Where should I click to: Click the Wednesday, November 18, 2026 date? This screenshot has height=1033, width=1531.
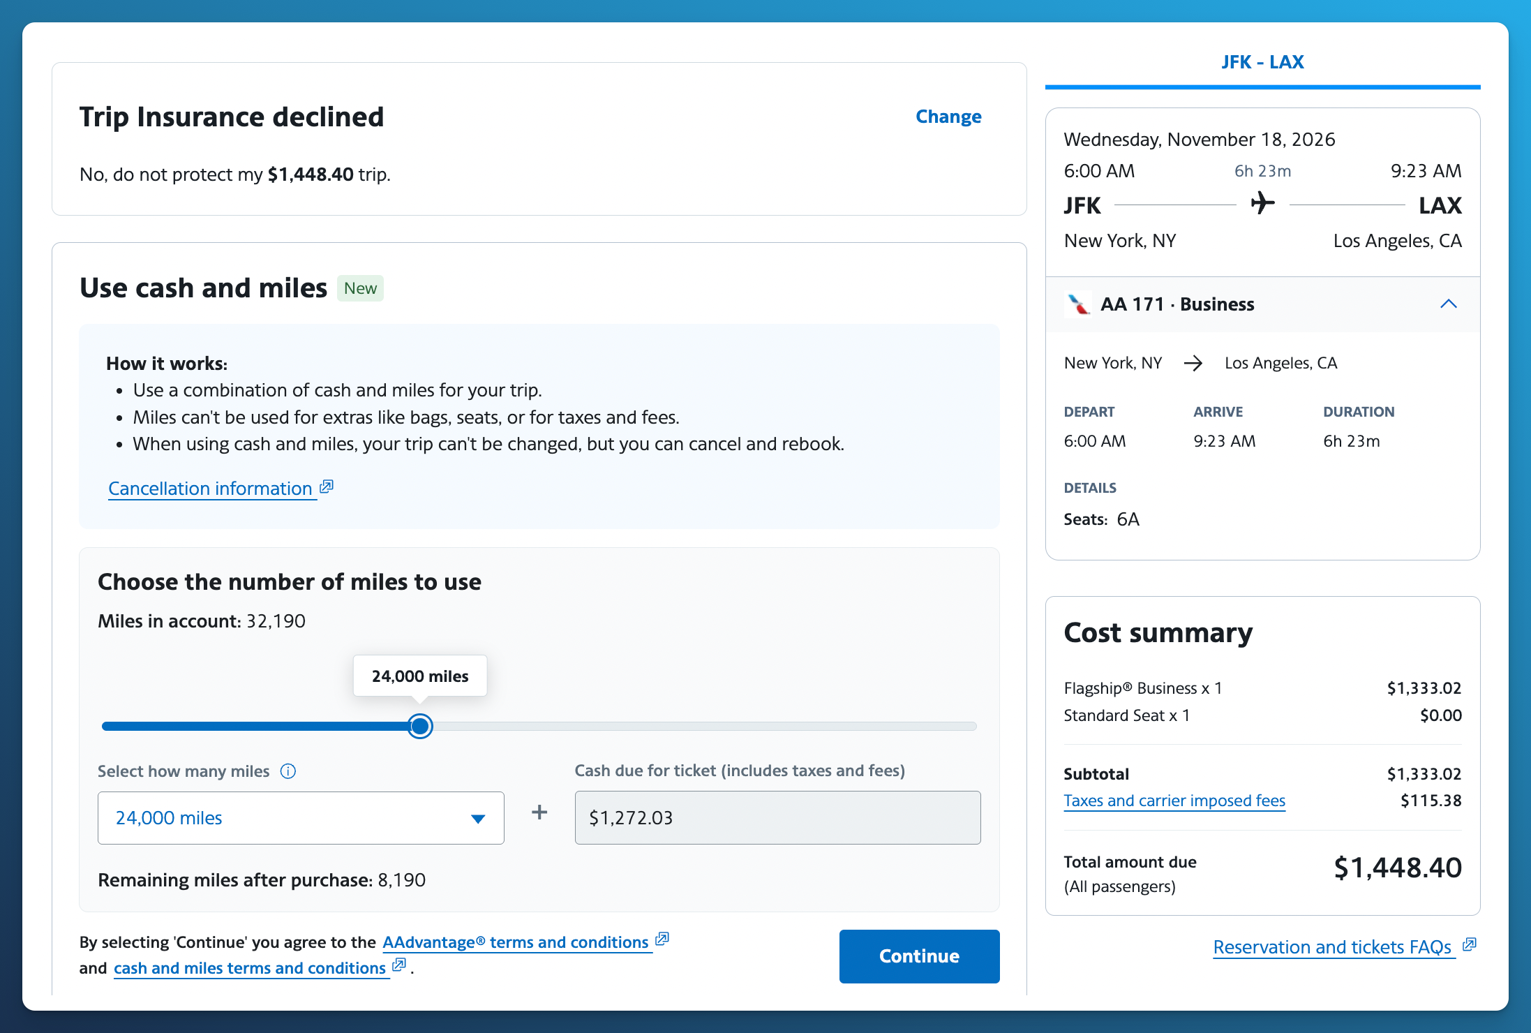[x=1200, y=140]
